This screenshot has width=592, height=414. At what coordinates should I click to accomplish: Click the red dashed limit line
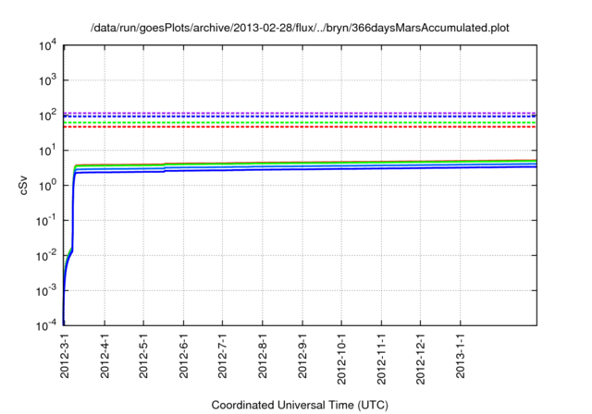point(300,128)
